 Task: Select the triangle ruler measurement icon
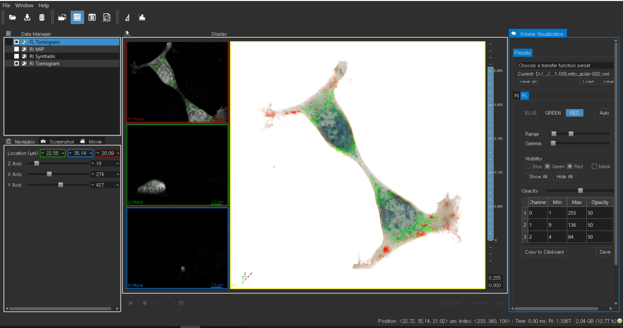click(x=127, y=17)
